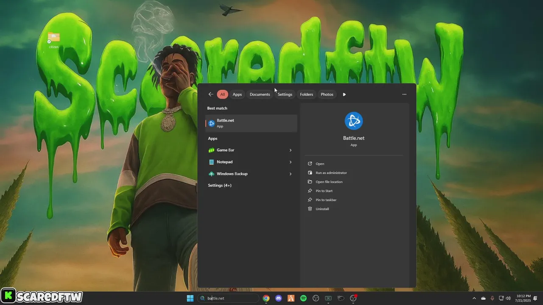Switch to the Documents filter tab

click(260, 94)
